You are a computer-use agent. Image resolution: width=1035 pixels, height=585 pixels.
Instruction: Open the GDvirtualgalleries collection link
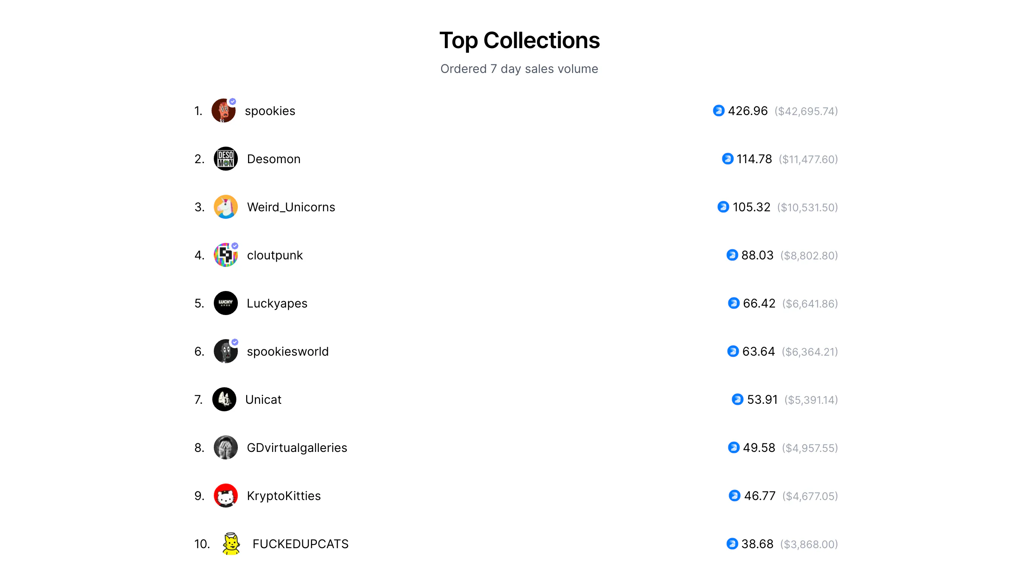click(297, 448)
